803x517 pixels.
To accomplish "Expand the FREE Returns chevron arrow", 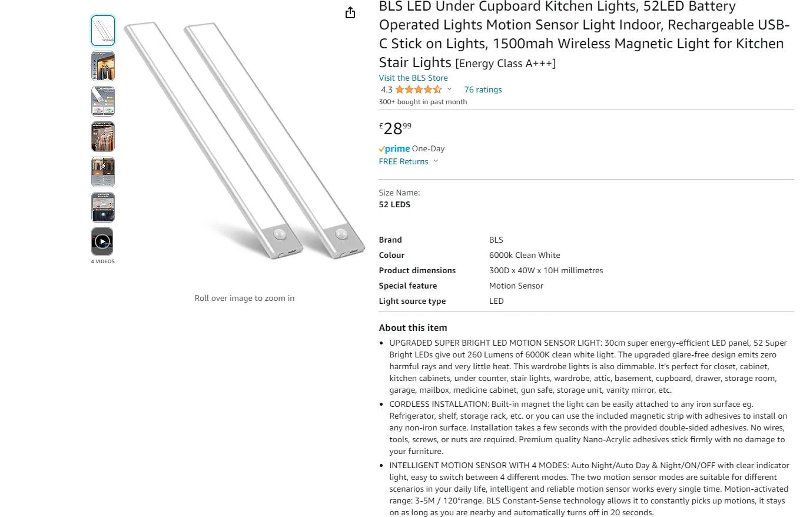I will 436,161.
